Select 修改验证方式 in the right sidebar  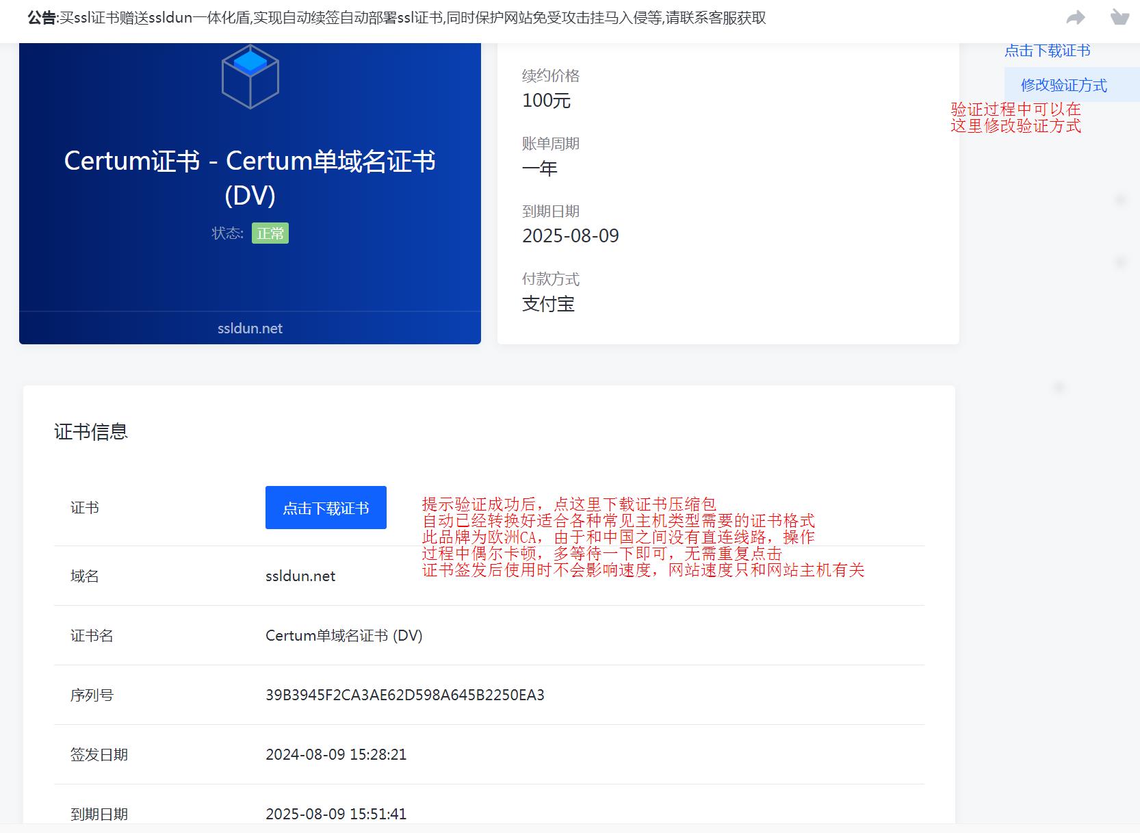pyautogui.click(x=1063, y=86)
